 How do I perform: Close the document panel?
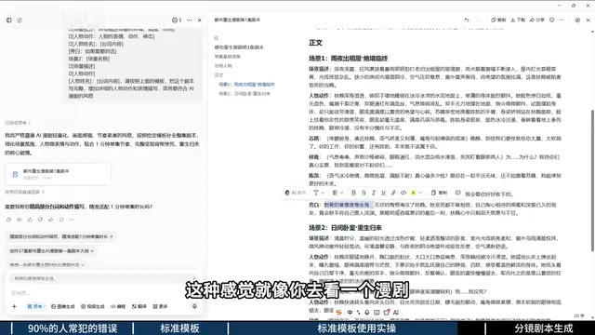(x=588, y=20)
